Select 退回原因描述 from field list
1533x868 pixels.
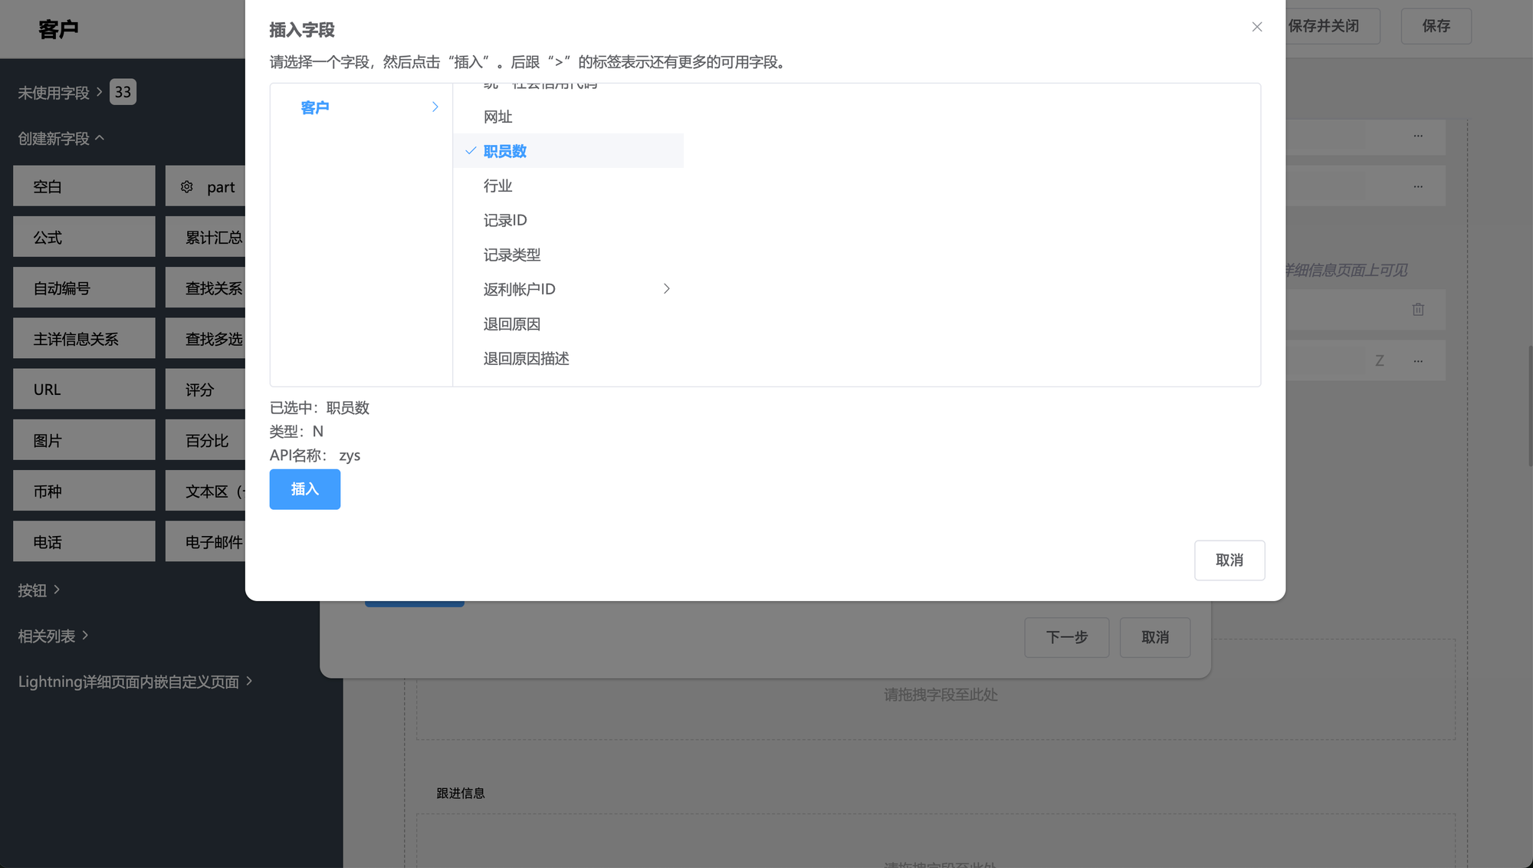point(526,358)
